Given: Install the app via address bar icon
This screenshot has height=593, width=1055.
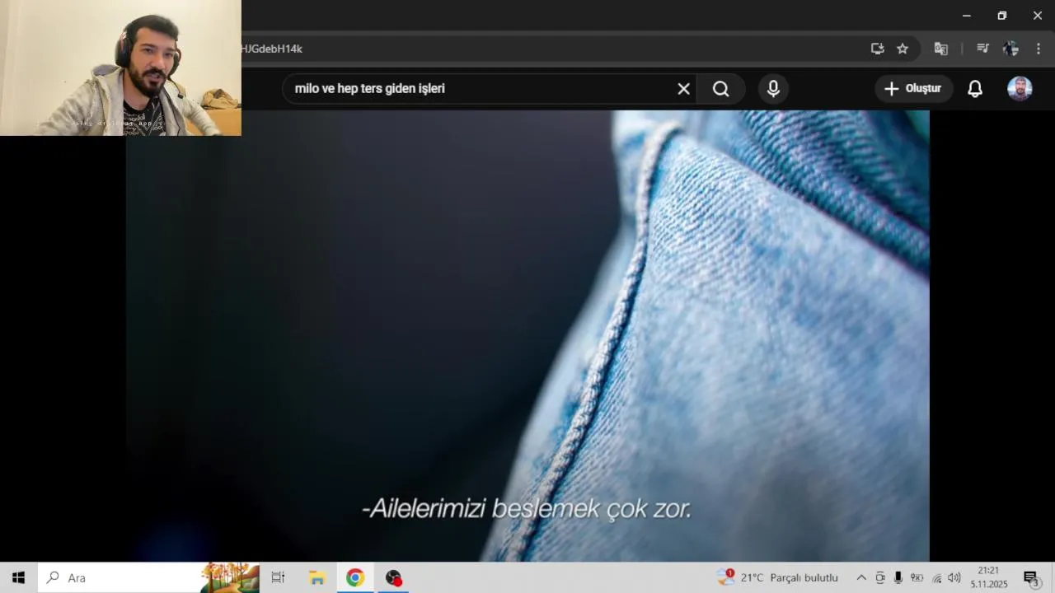Looking at the screenshot, I should click(x=878, y=49).
